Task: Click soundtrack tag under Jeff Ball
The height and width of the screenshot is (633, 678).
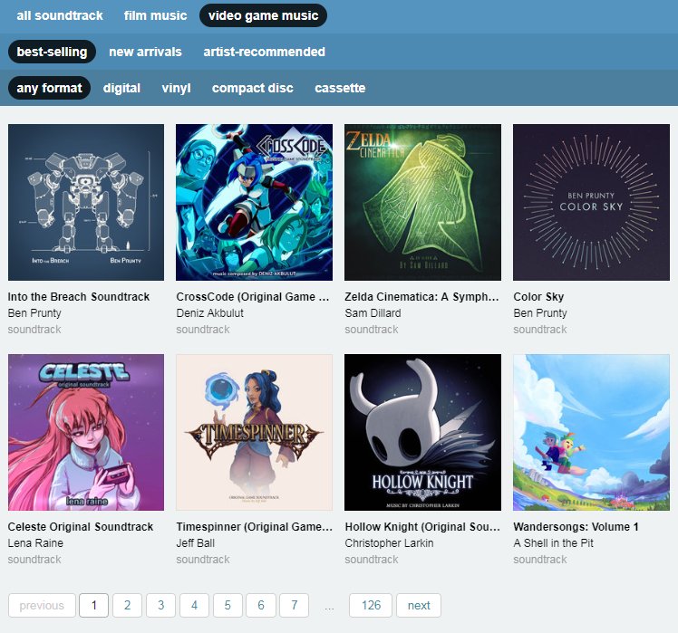Action: tap(203, 560)
